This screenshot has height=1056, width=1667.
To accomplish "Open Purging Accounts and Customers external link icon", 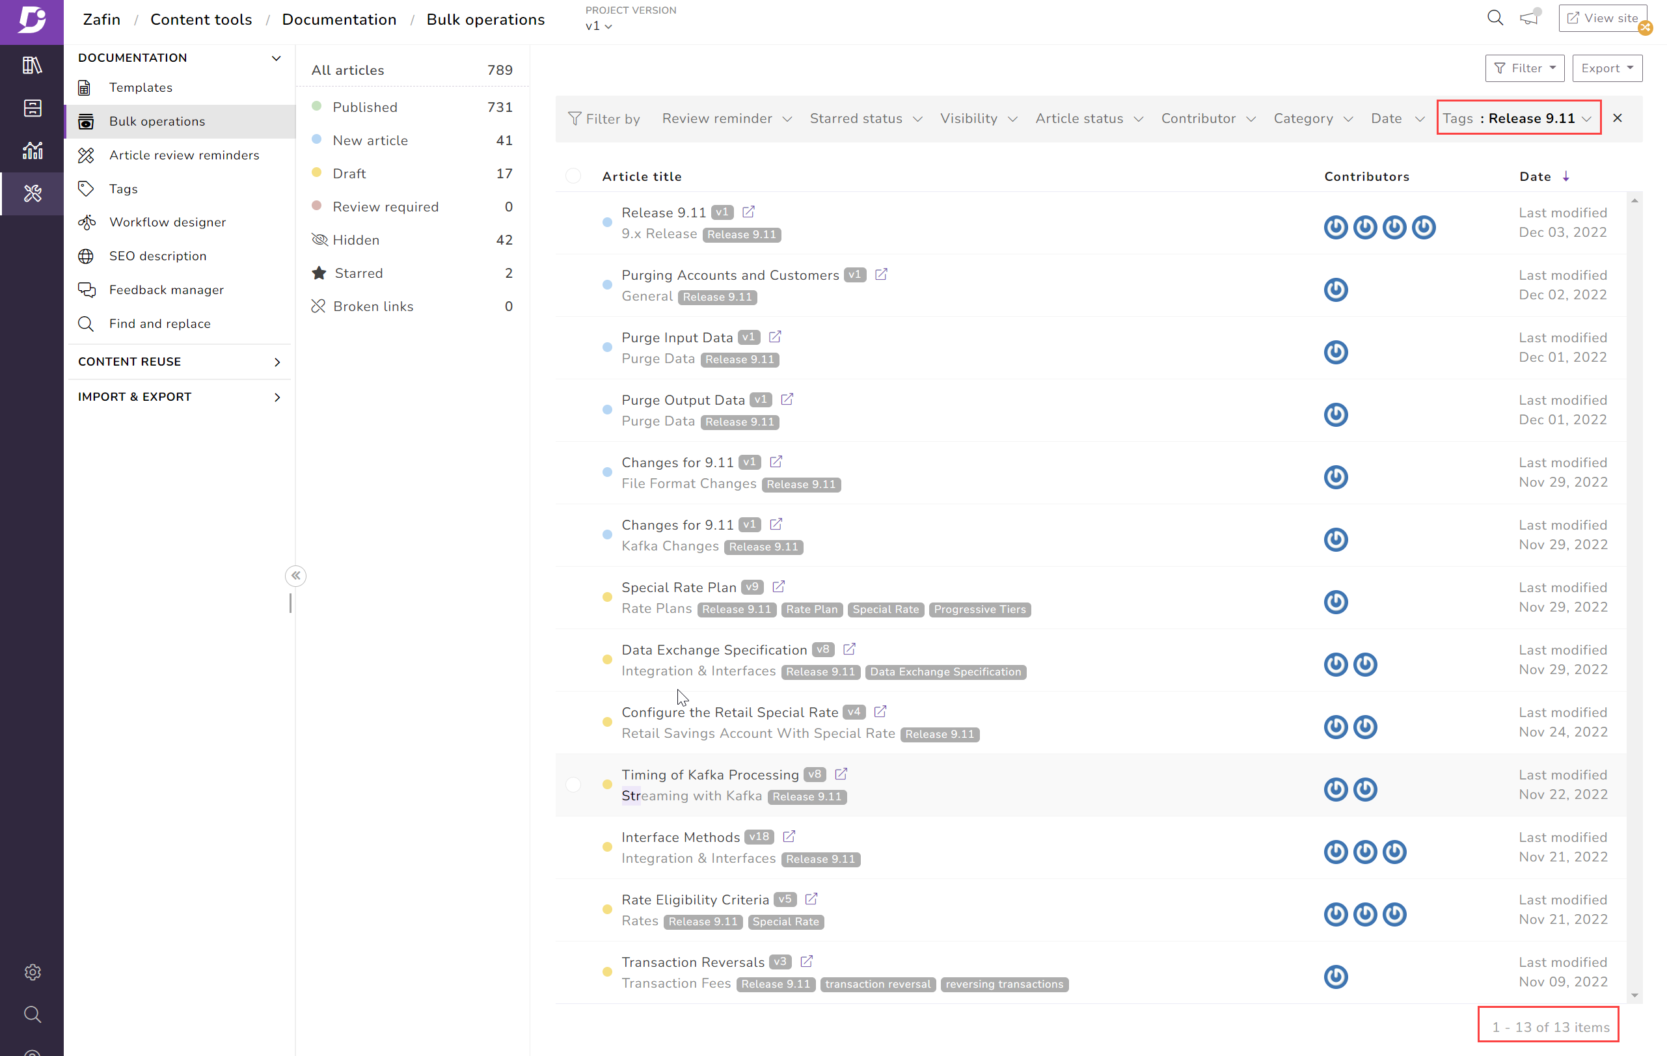I will [x=881, y=274].
